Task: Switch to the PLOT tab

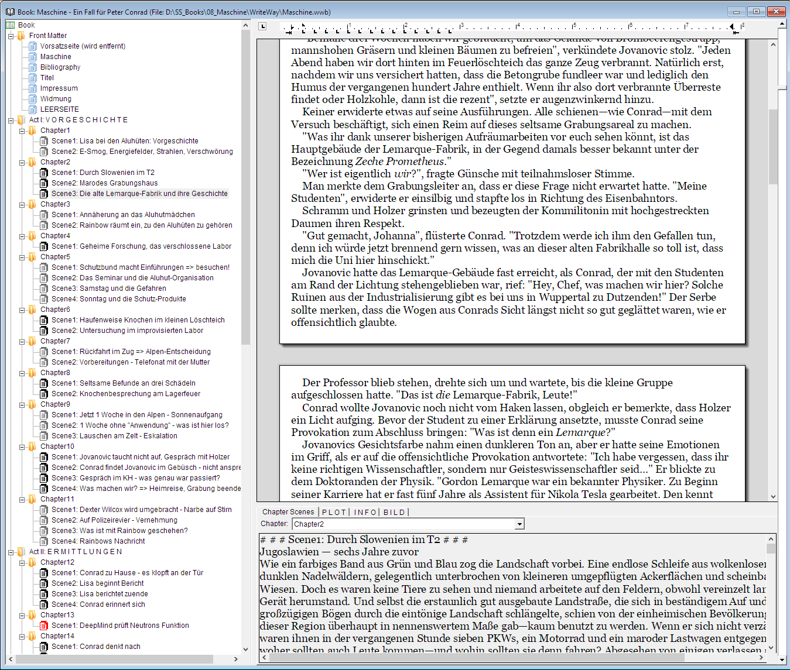Action: point(334,512)
